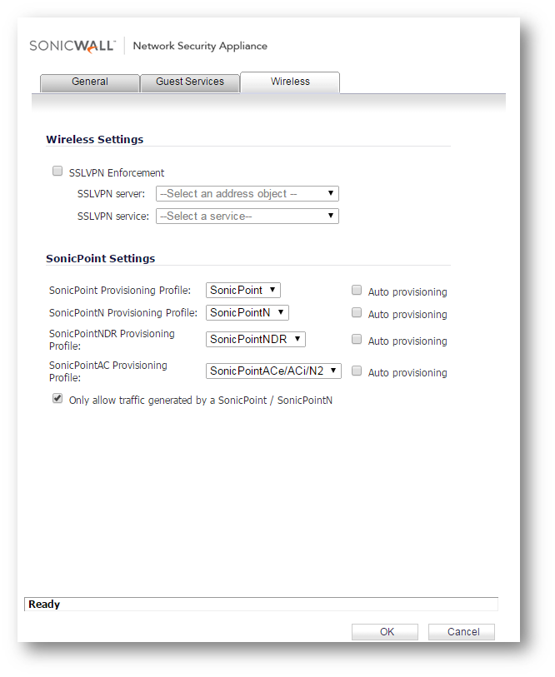Expand the SSLVPN service dropdown

(x=247, y=217)
